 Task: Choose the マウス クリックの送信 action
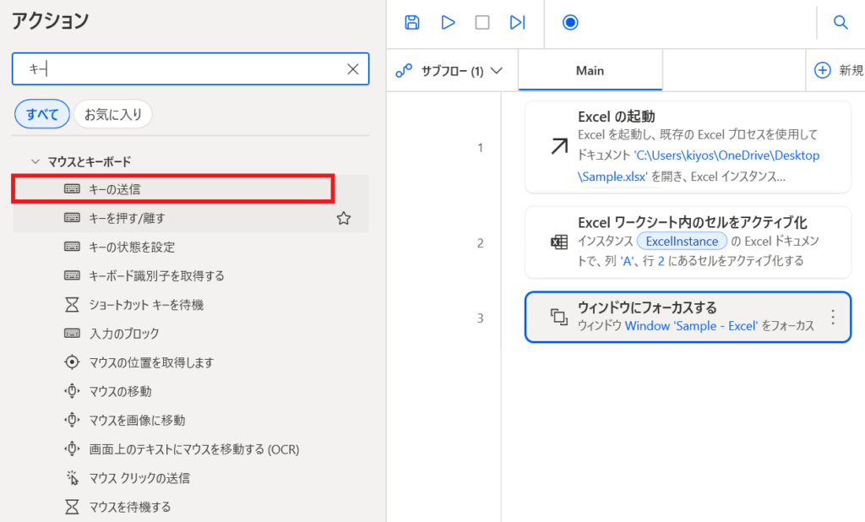pyautogui.click(x=190, y=478)
